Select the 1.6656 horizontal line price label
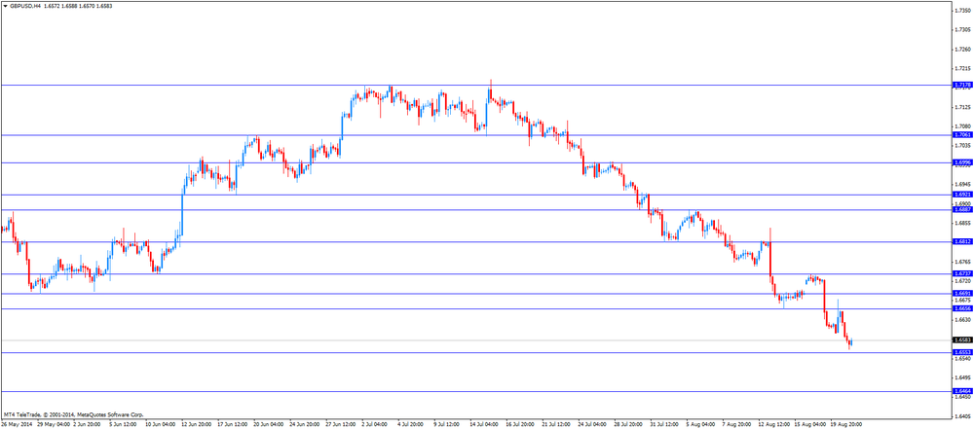The image size is (974, 429). click(962, 308)
